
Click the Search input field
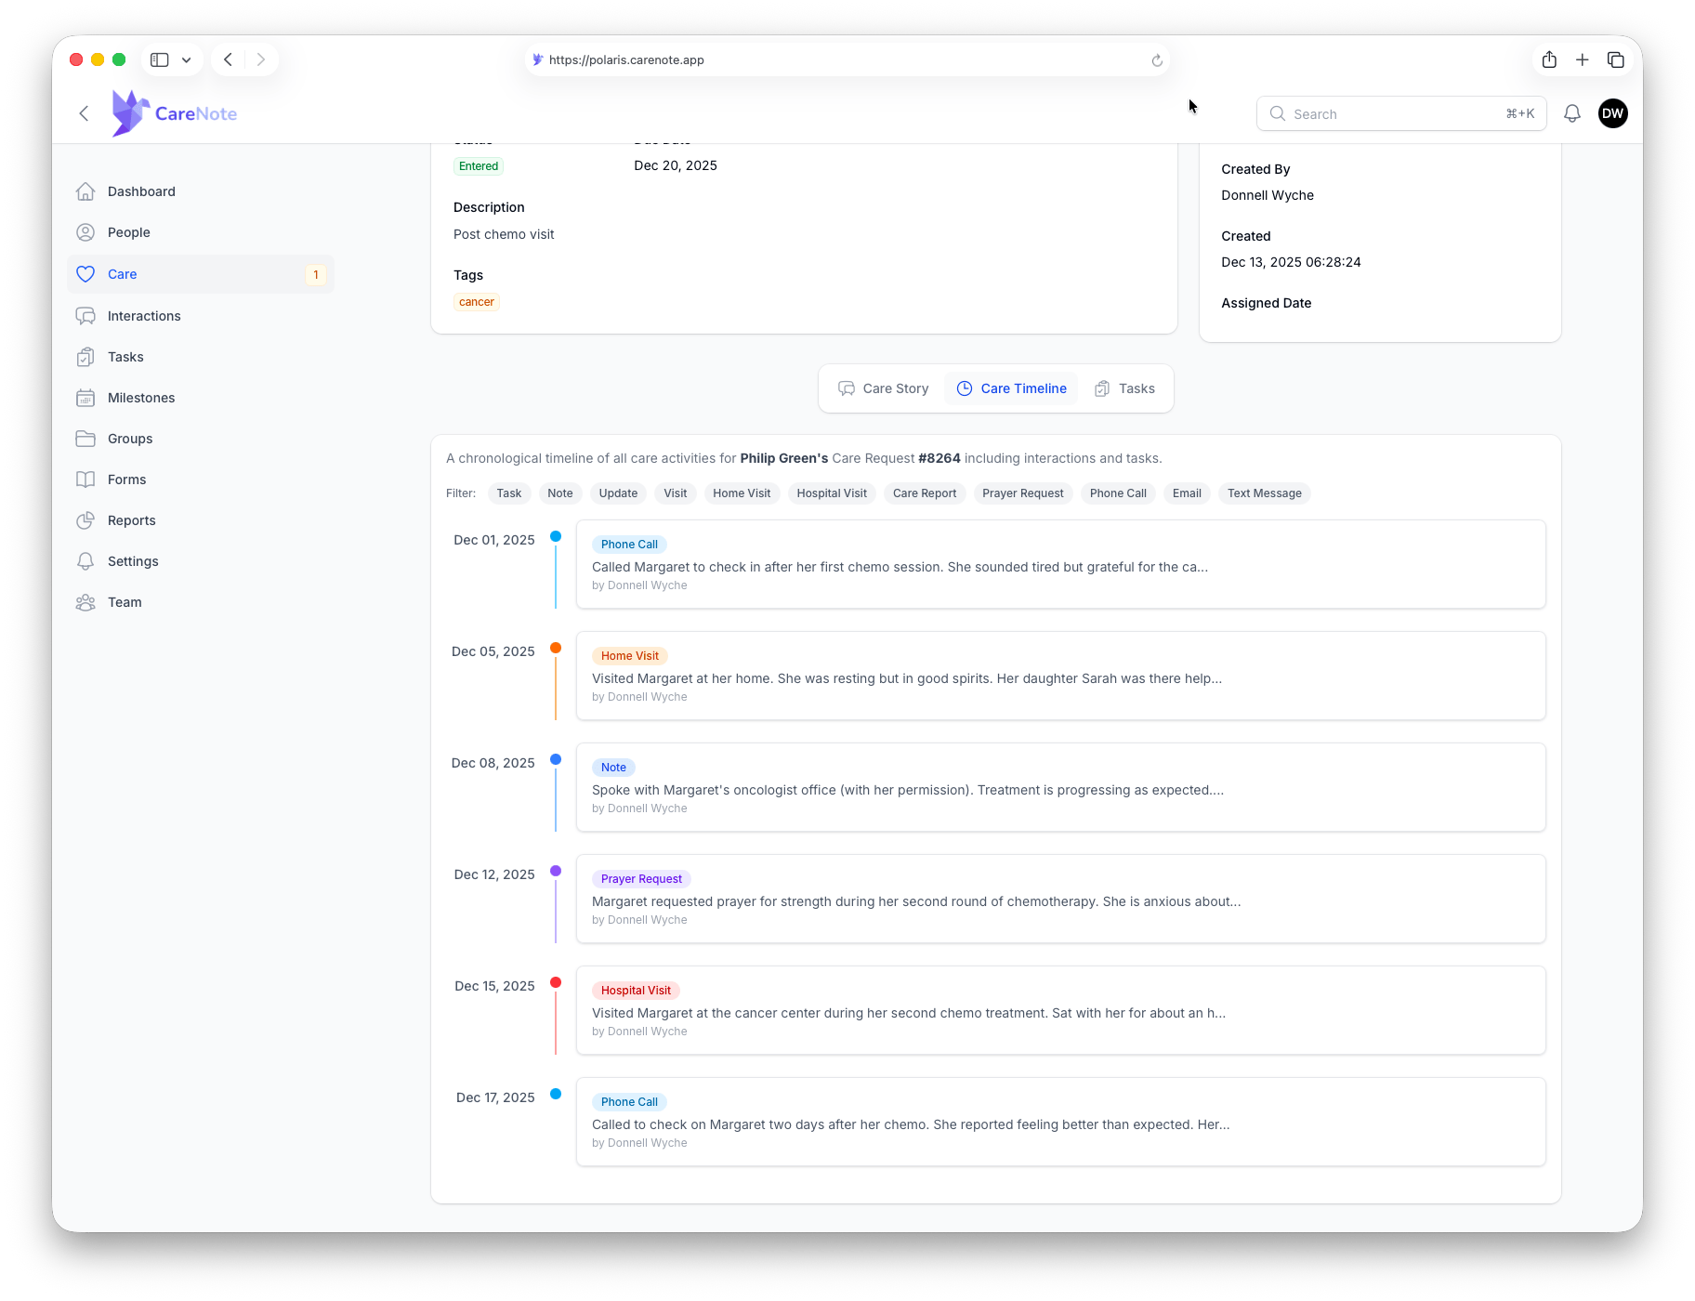point(1394,113)
